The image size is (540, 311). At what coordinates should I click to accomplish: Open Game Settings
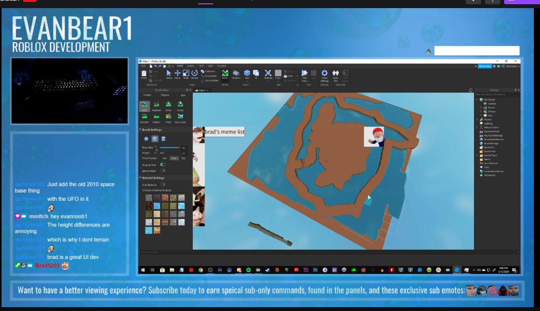pos(325,75)
